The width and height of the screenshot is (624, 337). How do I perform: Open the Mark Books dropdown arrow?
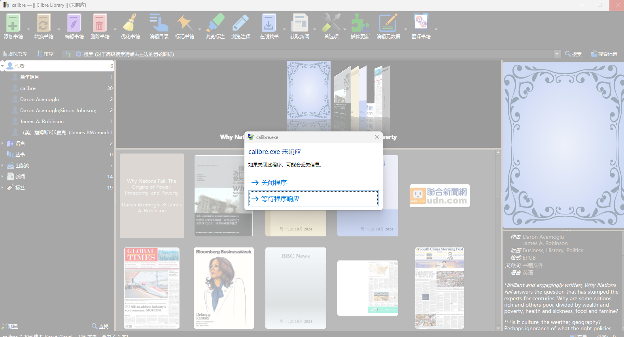199,29
